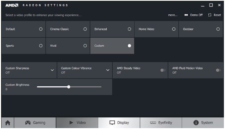Turn on AMD Fluid Motion Video switch
The image size is (225, 130).
pyautogui.click(x=218, y=70)
